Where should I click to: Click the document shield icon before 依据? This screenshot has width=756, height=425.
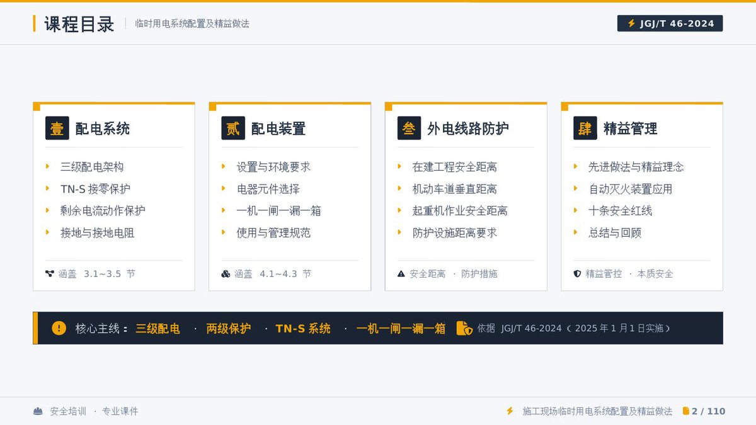464,328
